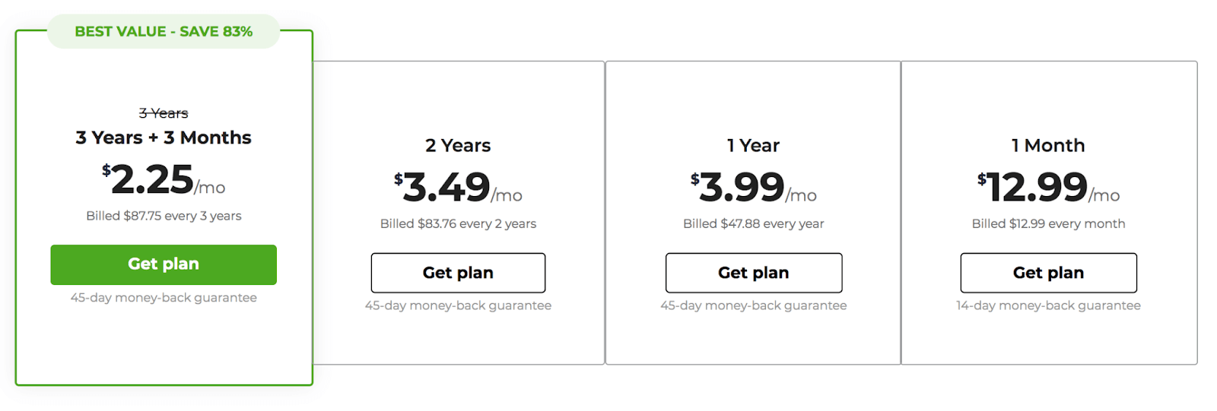Get the 1 Year plan
The width and height of the screenshot is (1217, 411).
(754, 273)
